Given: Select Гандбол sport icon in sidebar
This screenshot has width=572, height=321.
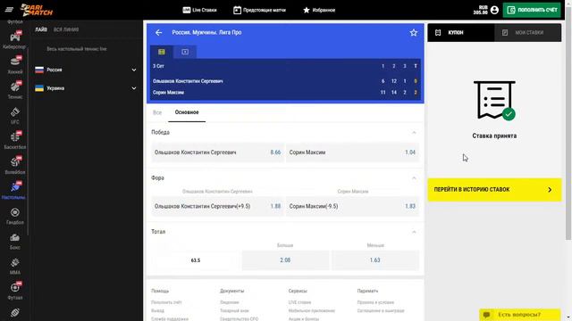Looking at the screenshot, I should [14, 216].
